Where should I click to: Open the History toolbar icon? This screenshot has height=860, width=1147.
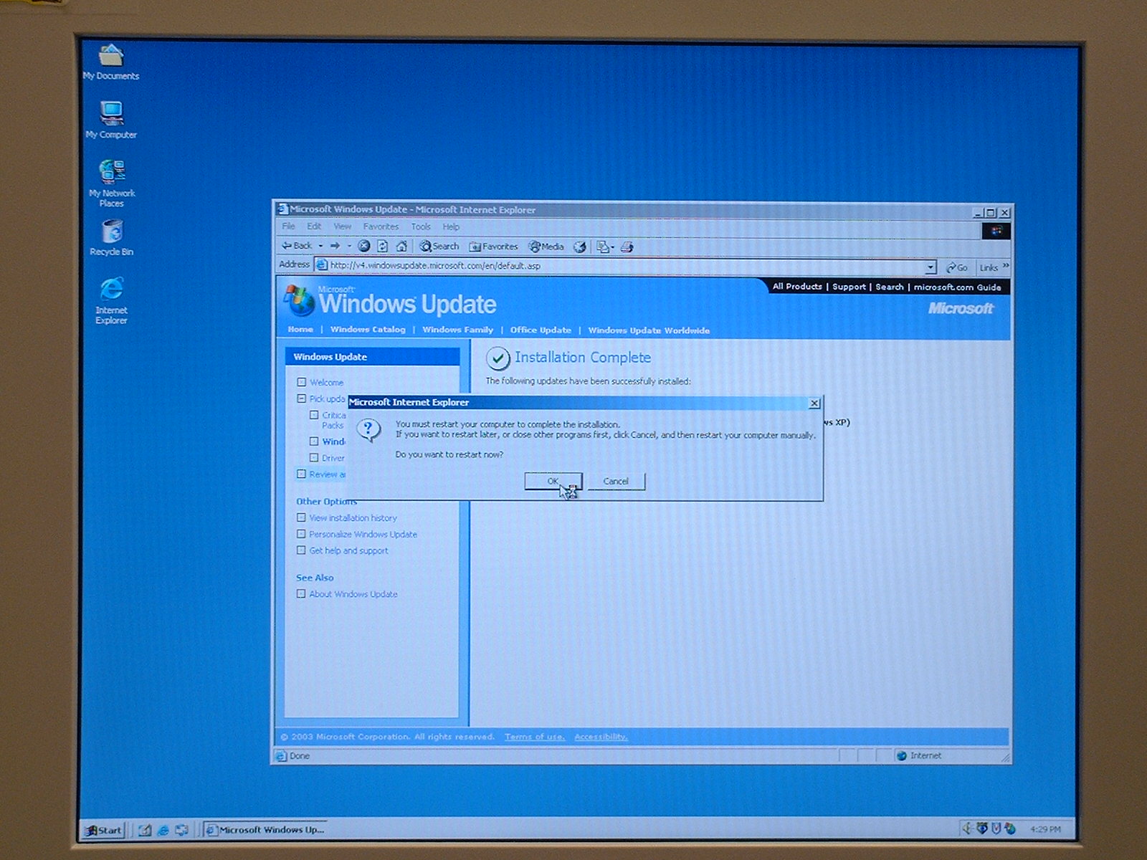pyautogui.click(x=580, y=247)
